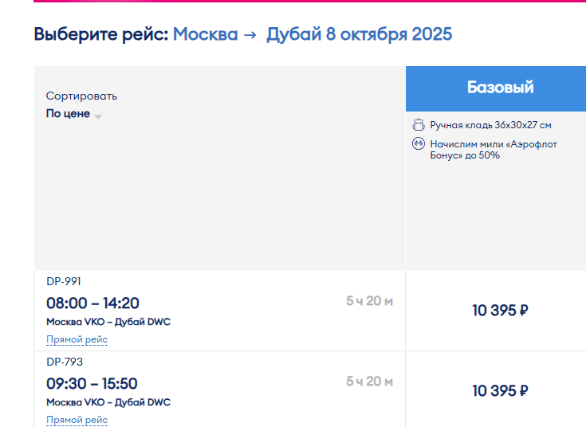Click 'Начислим мили Аэрофлот Бонус' text
Viewport: 586px width, 427px height.
tap(494, 150)
